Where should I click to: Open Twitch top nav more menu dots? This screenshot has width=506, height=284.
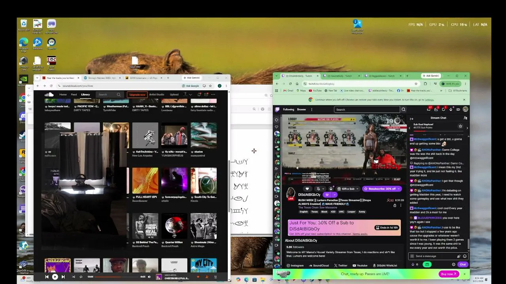click(x=312, y=110)
